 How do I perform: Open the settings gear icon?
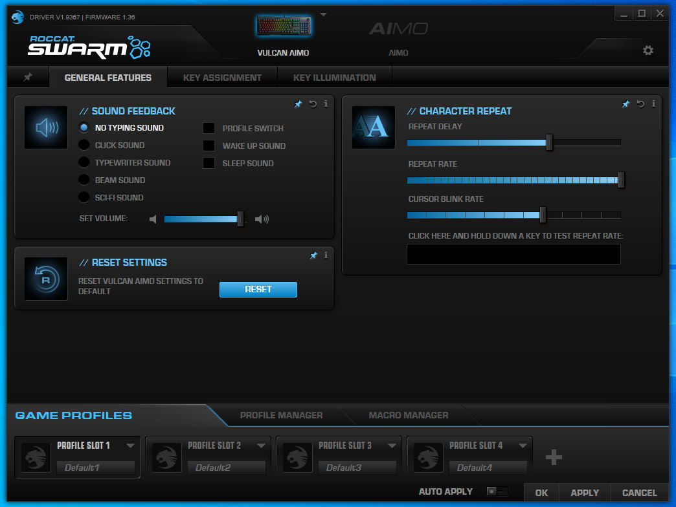pos(648,50)
